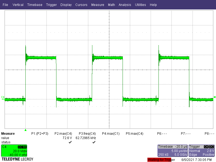216x162 pixels.
Task: Open the Vertical menu
Action: [x=18, y=5]
